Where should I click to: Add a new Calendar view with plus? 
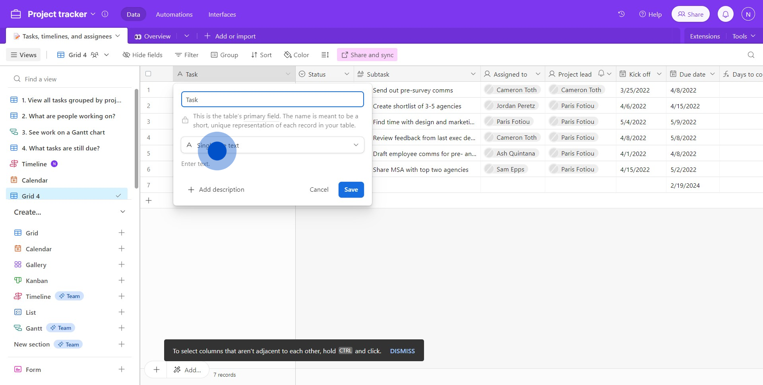pyautogui.click(x=122, y=249)
